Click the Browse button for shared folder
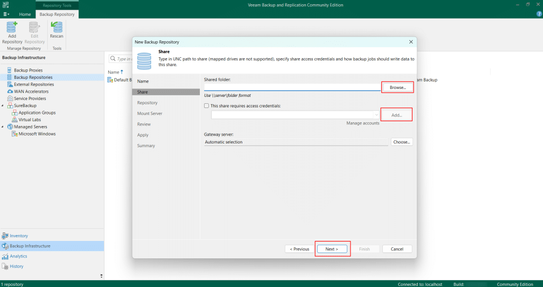Screen dimensions: 543x287 pos(398,87)
